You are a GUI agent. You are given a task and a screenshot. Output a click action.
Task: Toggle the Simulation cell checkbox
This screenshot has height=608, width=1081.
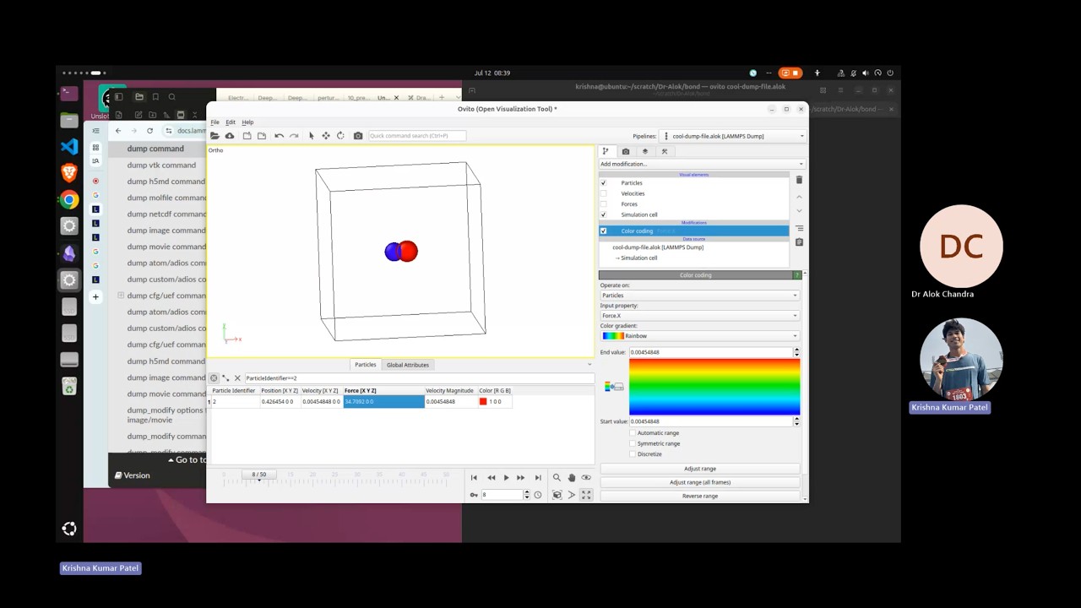pos(603,214)
